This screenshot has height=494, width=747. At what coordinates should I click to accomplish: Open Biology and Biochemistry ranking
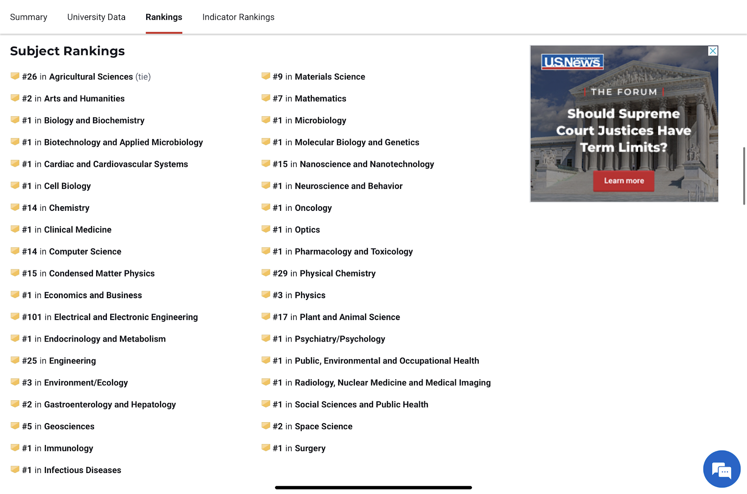(x=94, y=120)
